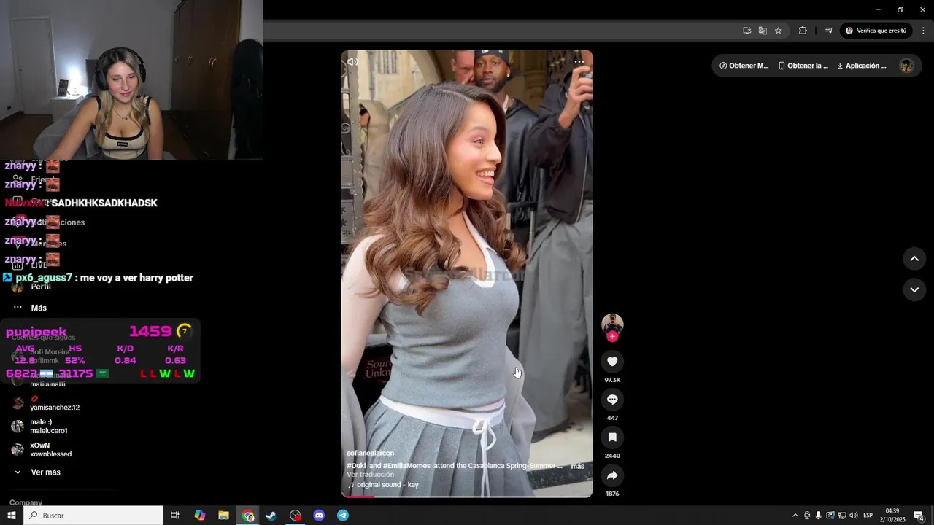The height and width of the screenshot is (525, 934).
Task: Open File Explorer from taskbar
Action: click(224, 516)
